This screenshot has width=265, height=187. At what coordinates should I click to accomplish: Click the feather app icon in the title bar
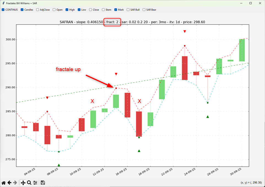click(3, 3)
